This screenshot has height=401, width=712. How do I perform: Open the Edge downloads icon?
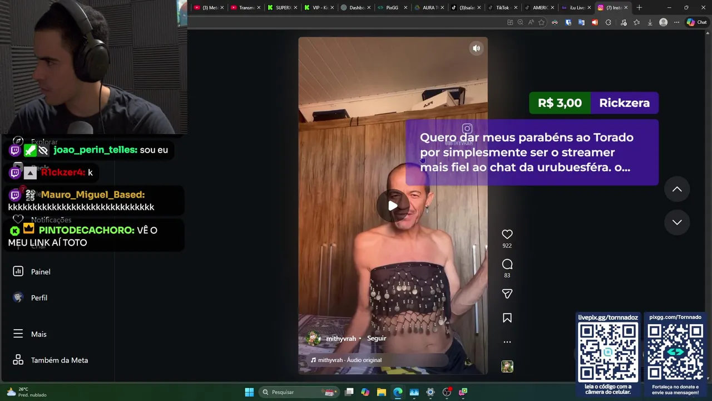coord(650,22)
